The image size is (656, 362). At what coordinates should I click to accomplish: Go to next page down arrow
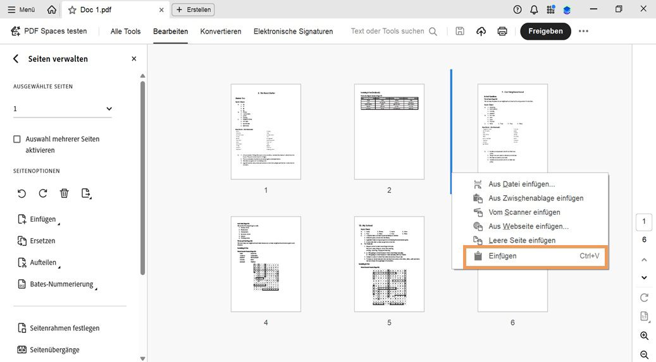coord(644,277)
